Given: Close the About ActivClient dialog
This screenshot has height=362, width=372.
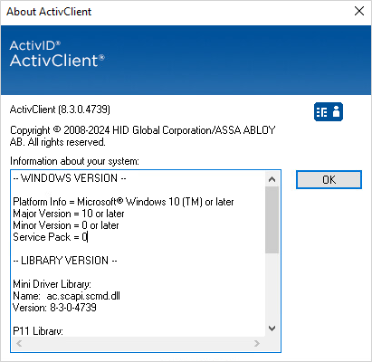Looking at the screenshot, I should [x=359, y=12].
